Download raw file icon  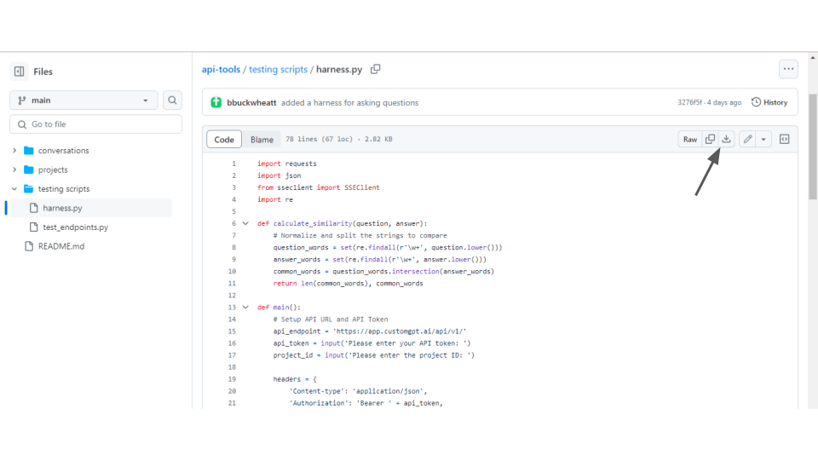726,139
